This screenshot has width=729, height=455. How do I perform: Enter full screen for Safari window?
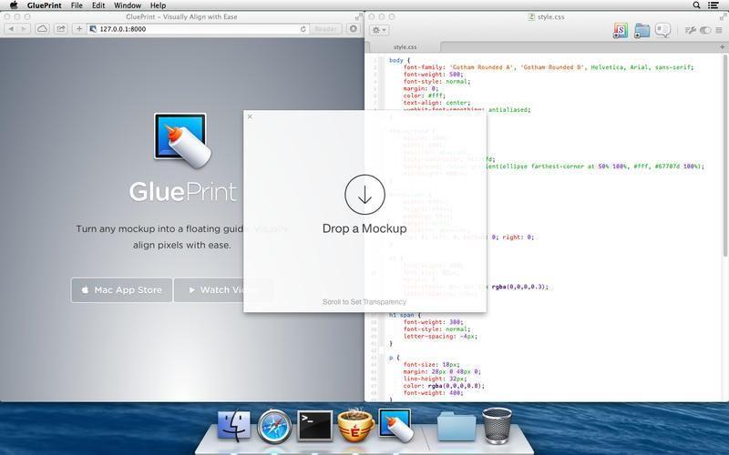point(358,16)
